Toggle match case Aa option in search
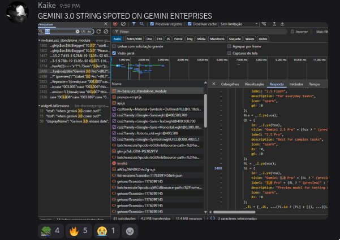This screenshot has height=240, width=340. point(89,32)
